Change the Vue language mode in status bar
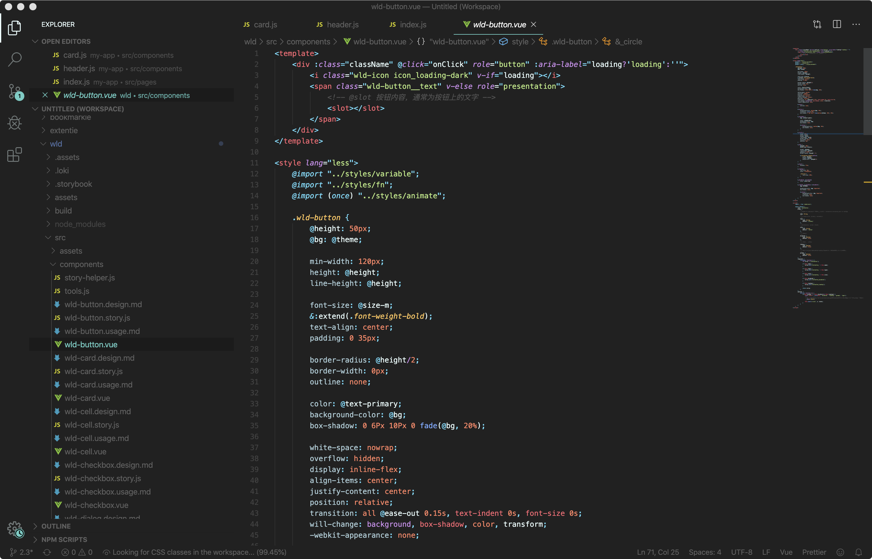 pos(786,552)
